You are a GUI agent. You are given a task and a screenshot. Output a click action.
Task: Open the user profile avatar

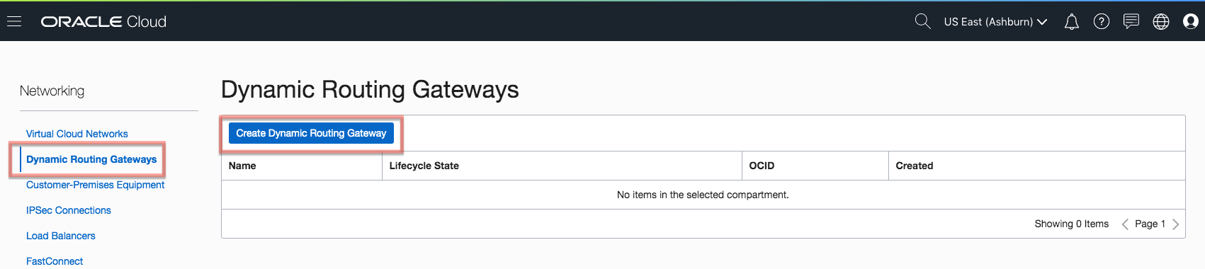[1191, 21]
